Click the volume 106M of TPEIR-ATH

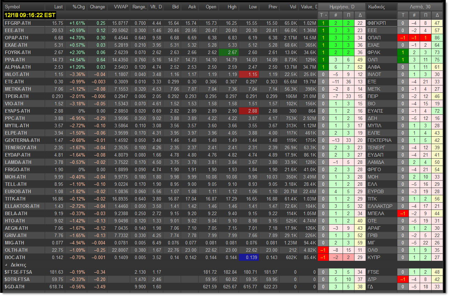pyautogui.click(x=289, y=96)
